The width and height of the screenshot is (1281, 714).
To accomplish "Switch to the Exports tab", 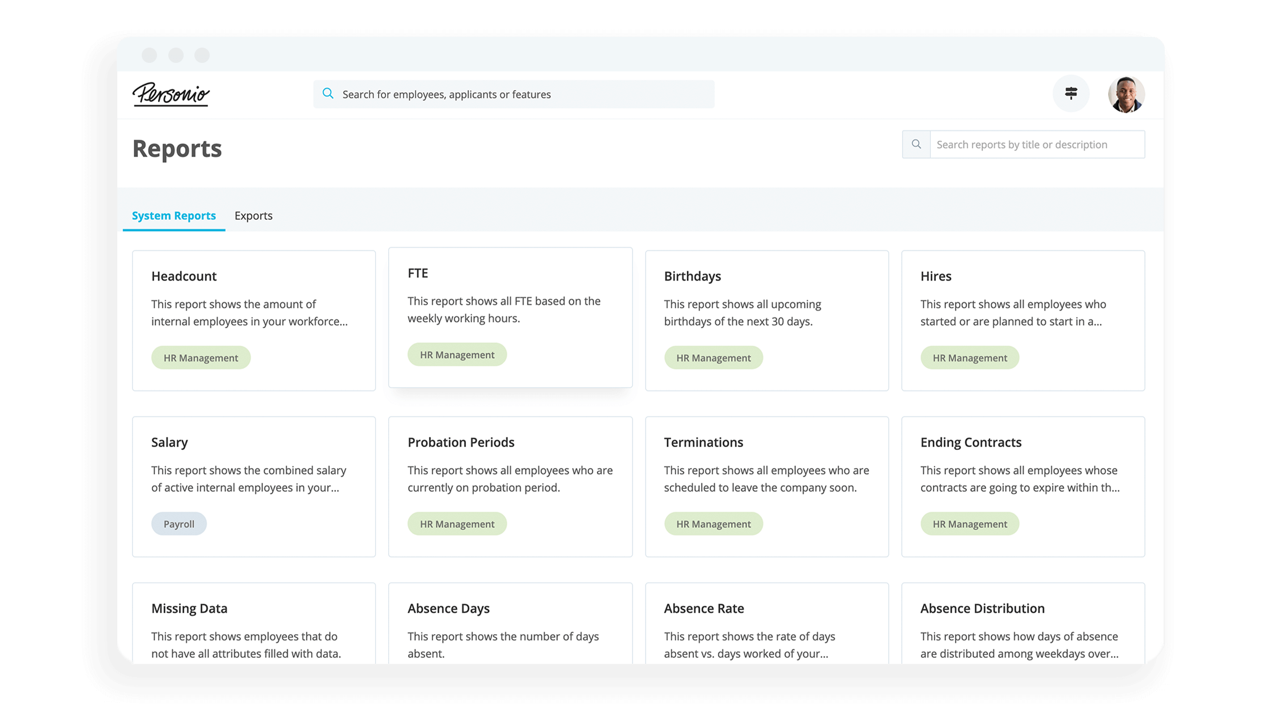I will point(253,215).
